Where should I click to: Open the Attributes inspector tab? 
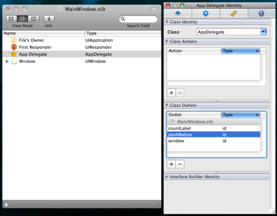click(178, 13)
